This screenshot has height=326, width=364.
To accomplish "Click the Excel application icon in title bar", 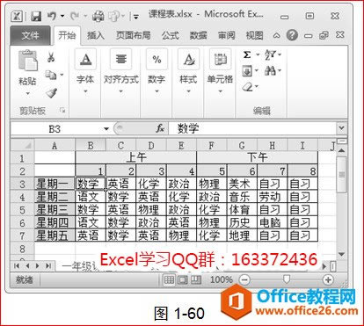I will [17, 16].
